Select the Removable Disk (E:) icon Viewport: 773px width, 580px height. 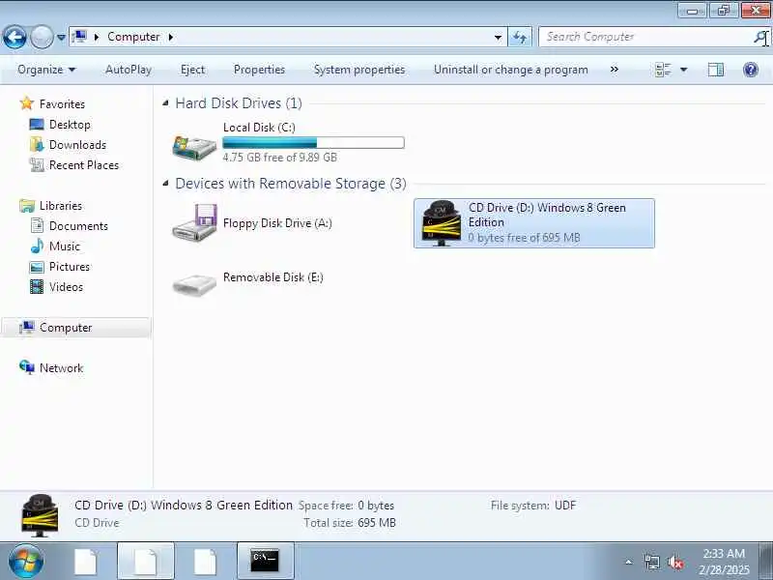[194, 284]
